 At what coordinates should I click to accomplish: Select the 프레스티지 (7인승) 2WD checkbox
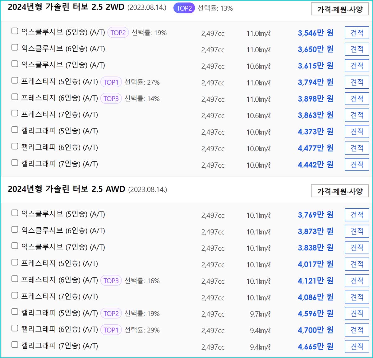click(15, 113)
